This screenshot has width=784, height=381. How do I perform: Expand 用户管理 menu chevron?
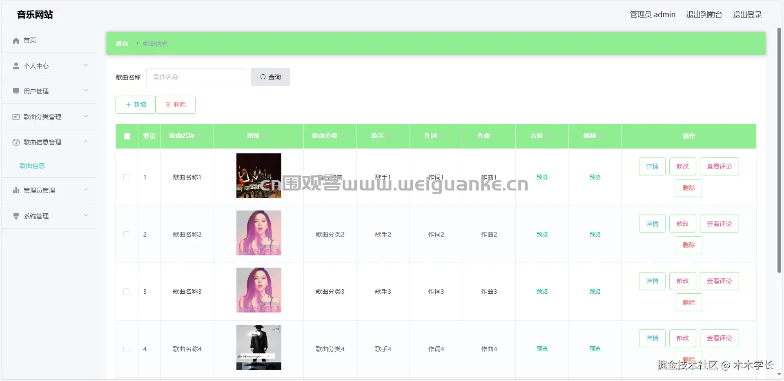(x=86, y=91)
